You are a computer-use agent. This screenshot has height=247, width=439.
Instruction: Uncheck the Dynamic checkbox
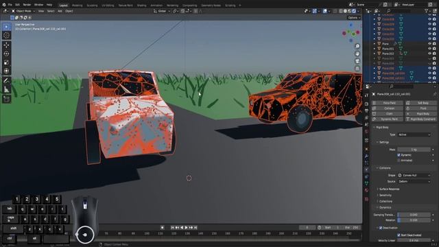pyautogui.click(x=399, y=155)
